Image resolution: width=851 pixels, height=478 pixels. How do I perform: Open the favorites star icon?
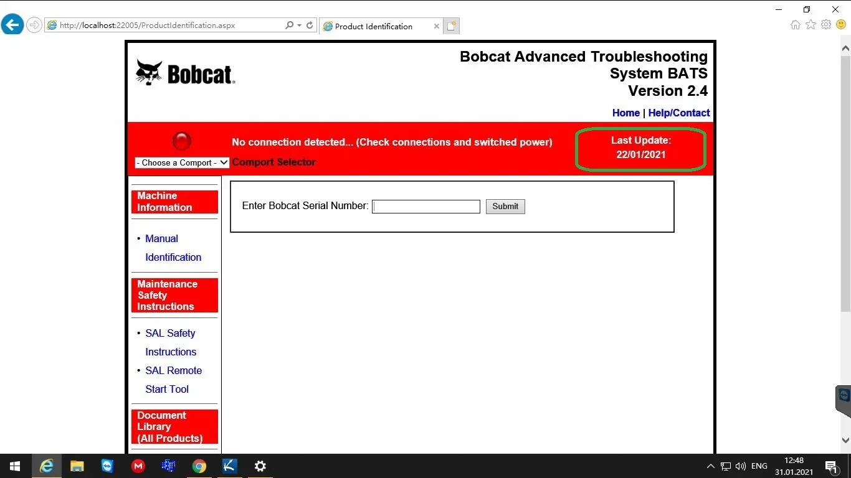coord(811,25)
